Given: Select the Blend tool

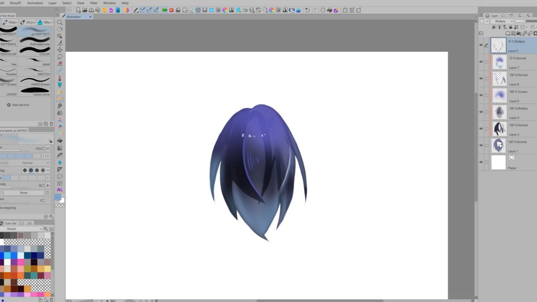Looking at the screenshot, I should pos(60,113).
